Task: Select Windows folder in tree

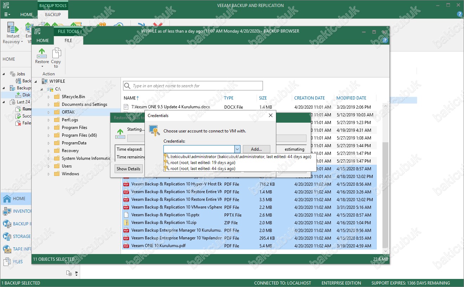Action: click(x=70, y=174)
